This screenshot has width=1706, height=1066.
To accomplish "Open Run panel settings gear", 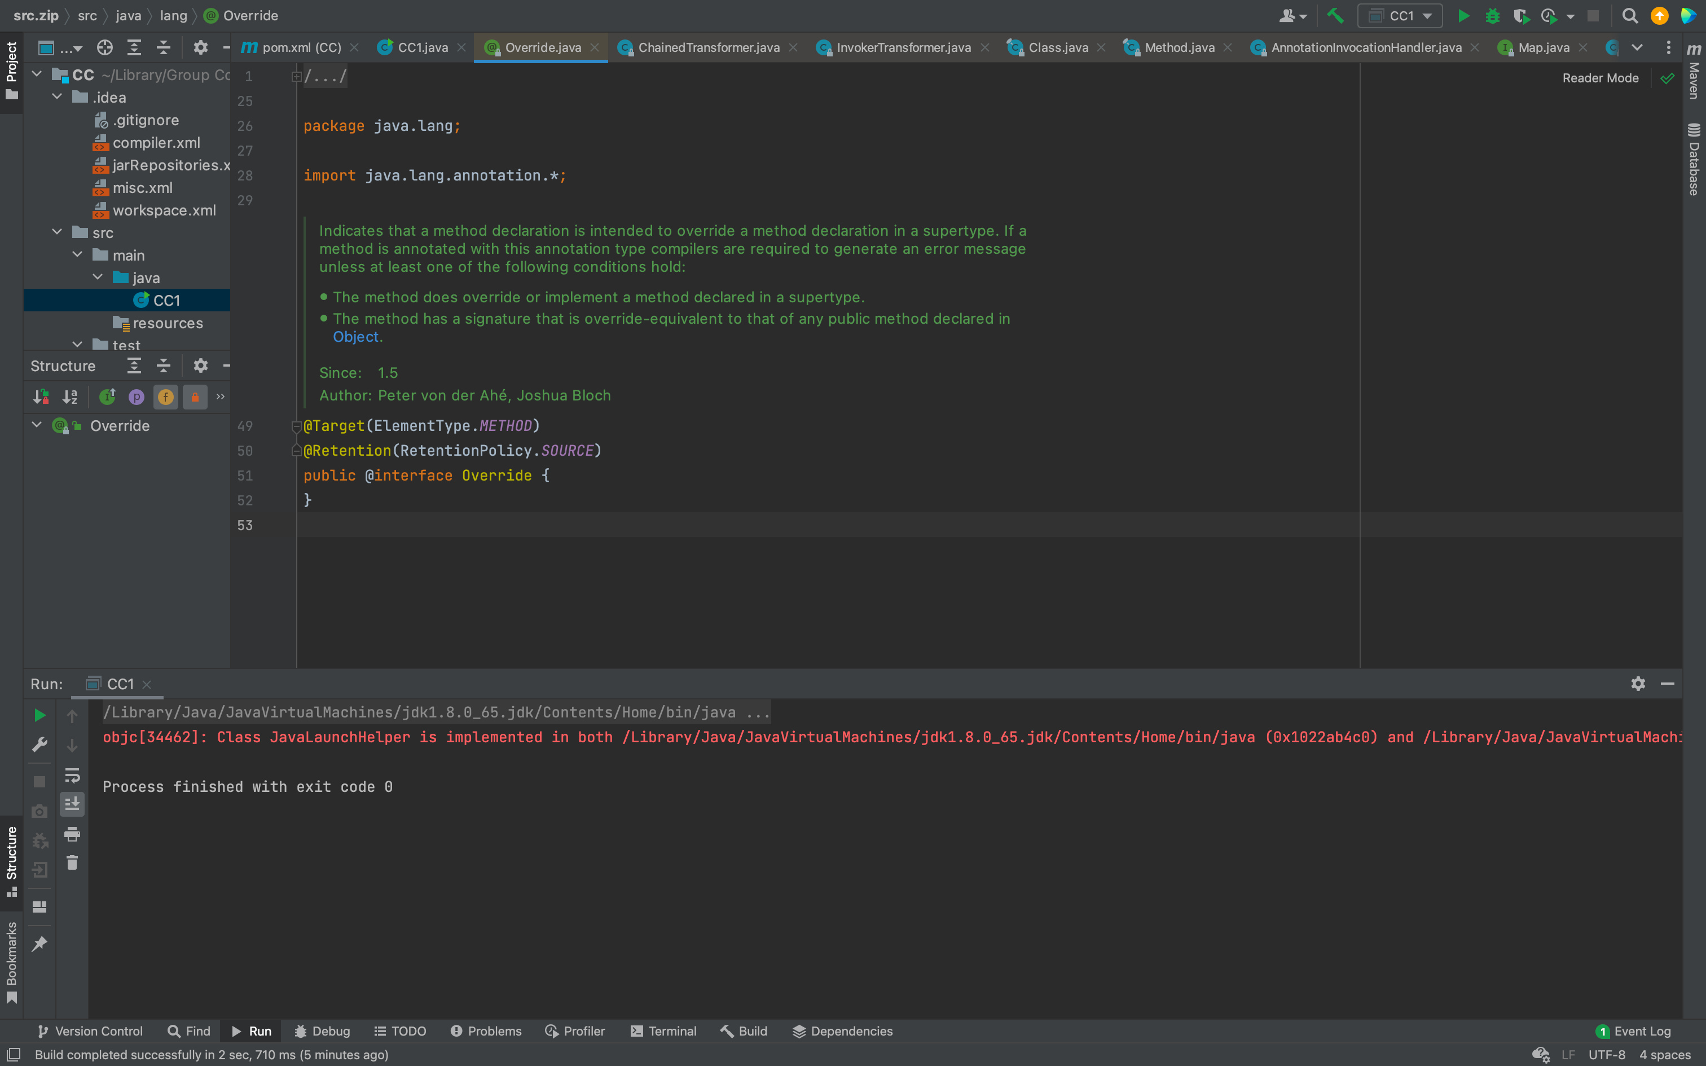I will 1638,683.
